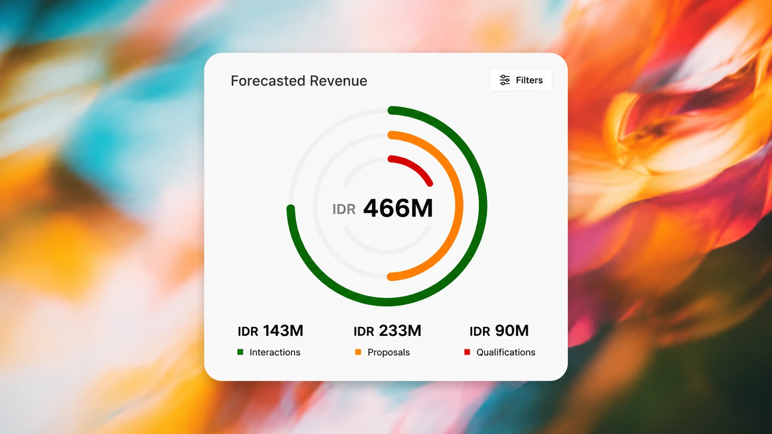Select the green Interactions legend swatch

pyautogui.click(x=240, y=352)
